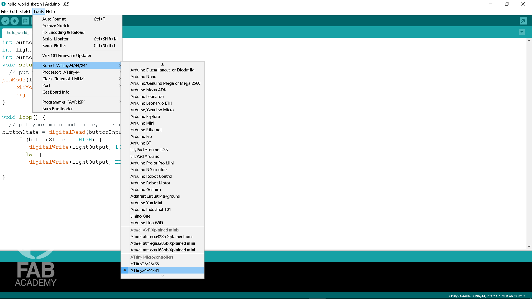Choose Arduino BT board

click(x=162, y=143)
